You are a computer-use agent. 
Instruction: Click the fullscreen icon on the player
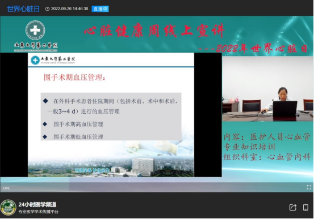pos(309,187)
